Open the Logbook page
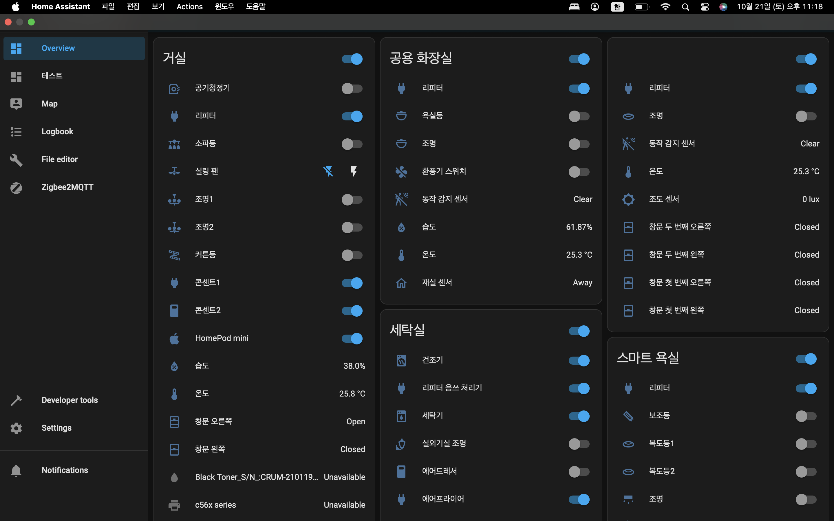834x521 pixels. pyautogui.click(x=57, y=132)
